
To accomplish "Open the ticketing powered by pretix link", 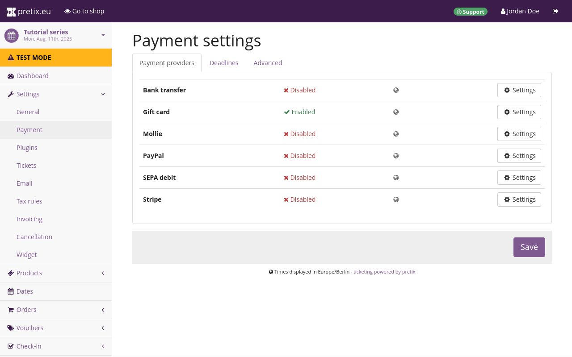I will (x=384, y=272).
